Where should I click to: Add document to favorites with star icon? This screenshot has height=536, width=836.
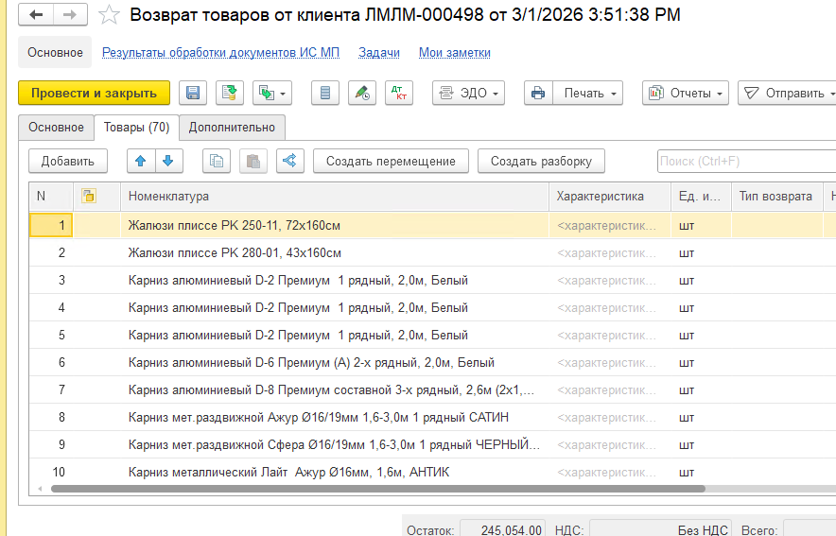pos(109,15)
